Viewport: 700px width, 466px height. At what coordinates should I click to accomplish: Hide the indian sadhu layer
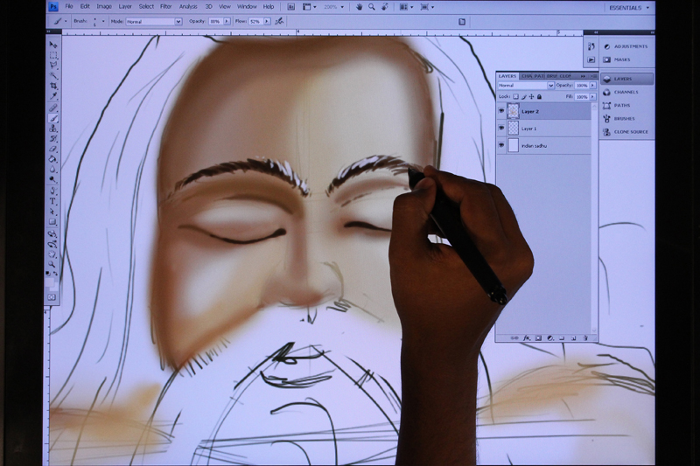click(x=501, y=145)
